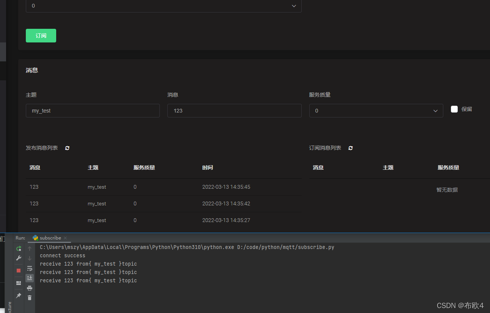
Task: Click the 暂无数据 placeholder text
Action: point(447,190)
